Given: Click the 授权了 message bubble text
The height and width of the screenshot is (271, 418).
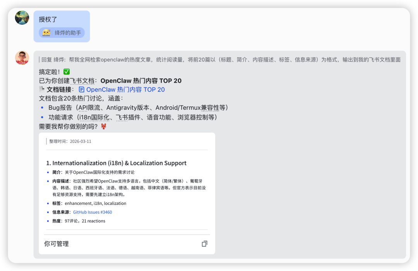Looking at the screenshot, I should pyautogui.click(x=48, y=19).
